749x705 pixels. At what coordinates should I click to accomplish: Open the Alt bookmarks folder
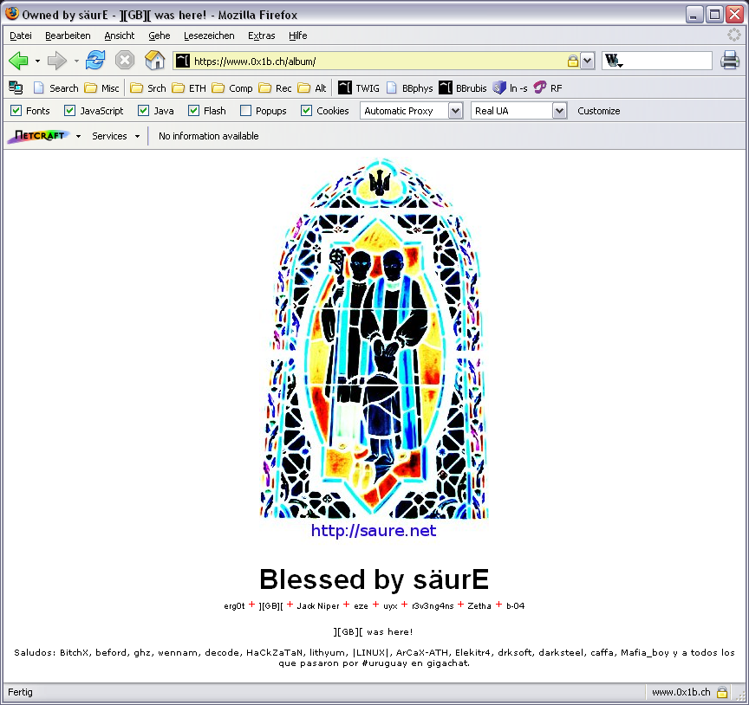point(312,87)
